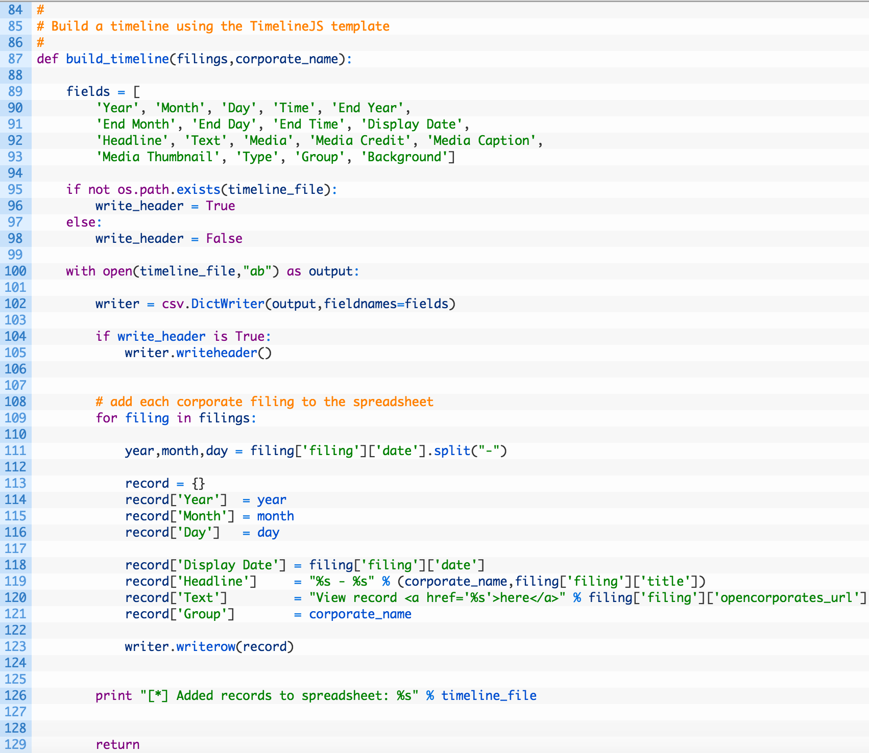Click writer.writerow(record) on line 123

209,647
